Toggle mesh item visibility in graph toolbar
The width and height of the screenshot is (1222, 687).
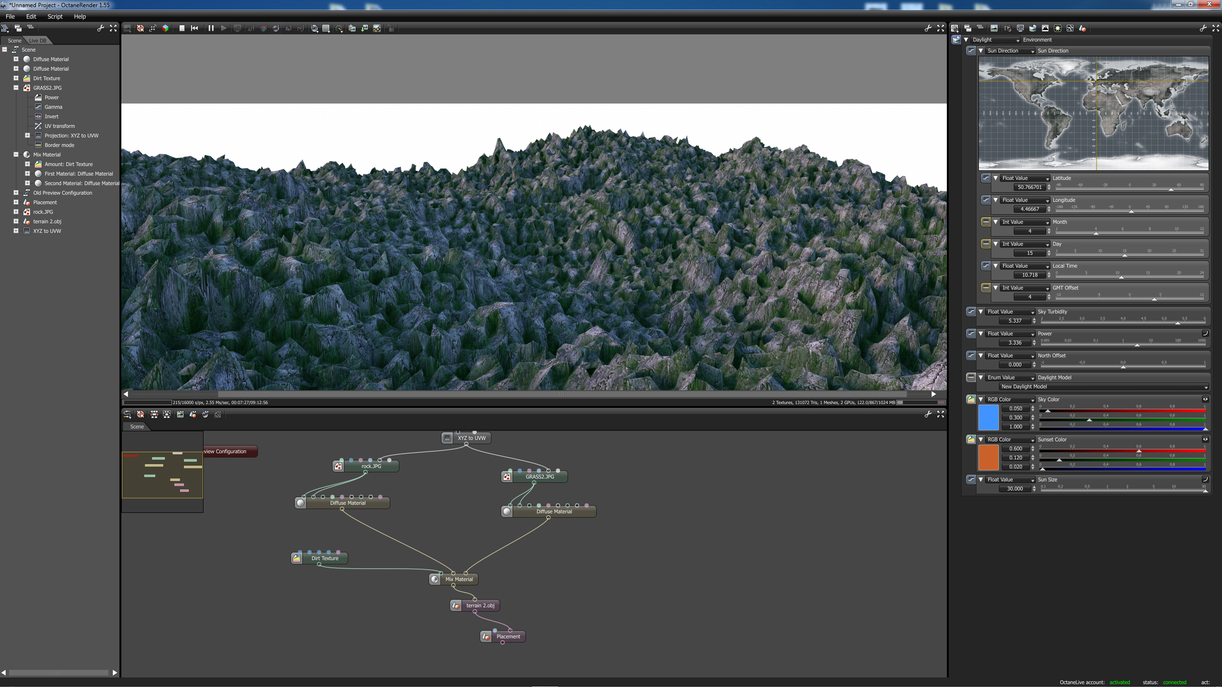pos(193,414)
